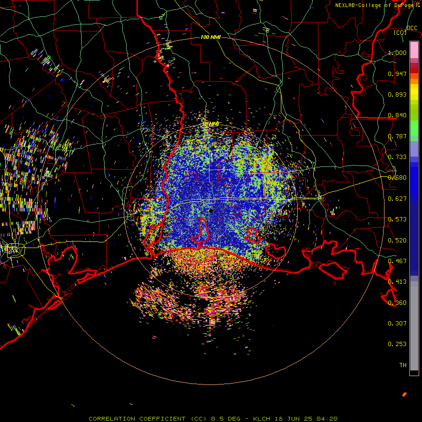Image resolution: width=422 pixels, height=422 pixels.
Task: Click the 0.840 scale value
Action: tap(397, 115)
